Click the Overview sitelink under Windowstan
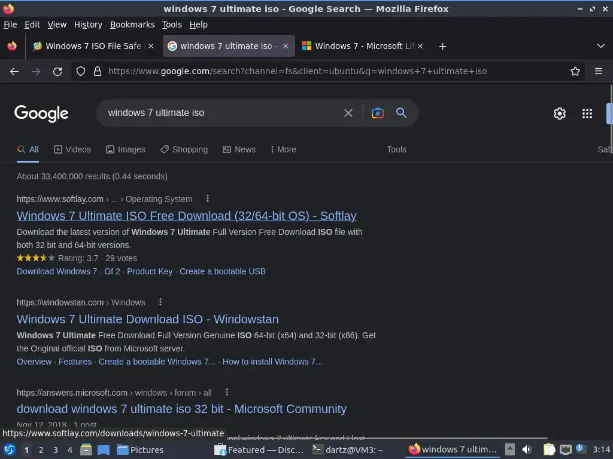This screenshot has width=613, height=459. 34,362
